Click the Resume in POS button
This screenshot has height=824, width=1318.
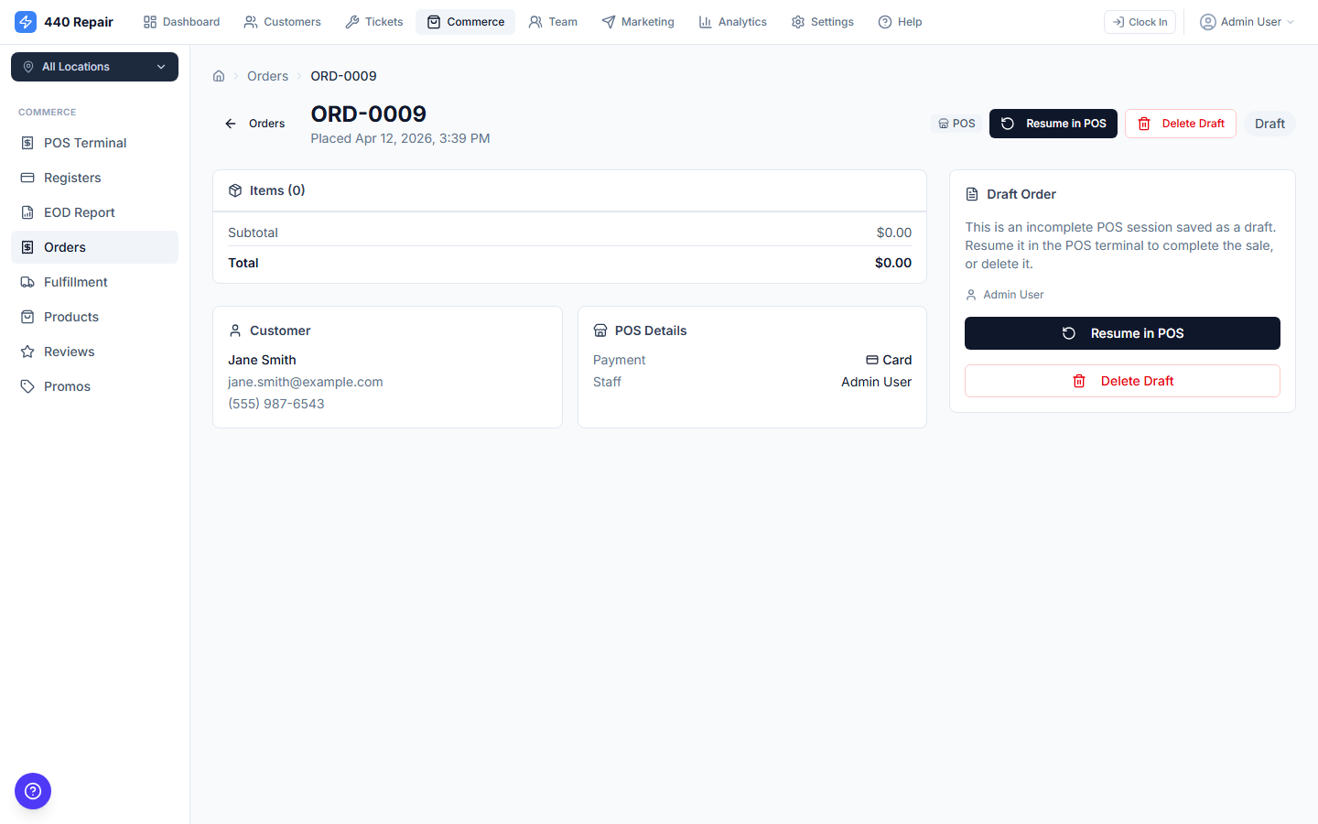click(x=1053, y=123)
